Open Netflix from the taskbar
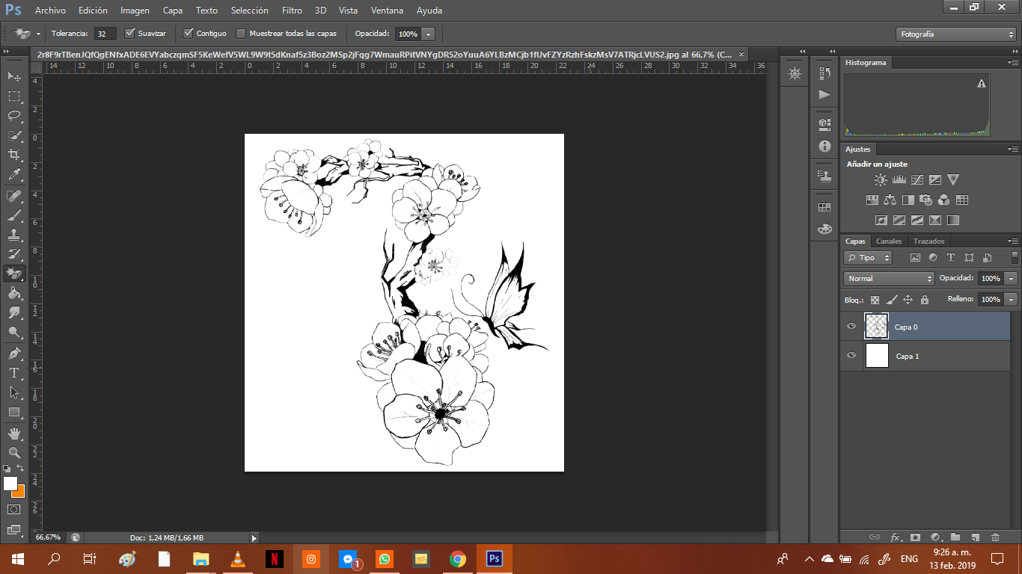The width and height of the screenshot is (1022, 574). pyautogui.click(x=275, y=559)
